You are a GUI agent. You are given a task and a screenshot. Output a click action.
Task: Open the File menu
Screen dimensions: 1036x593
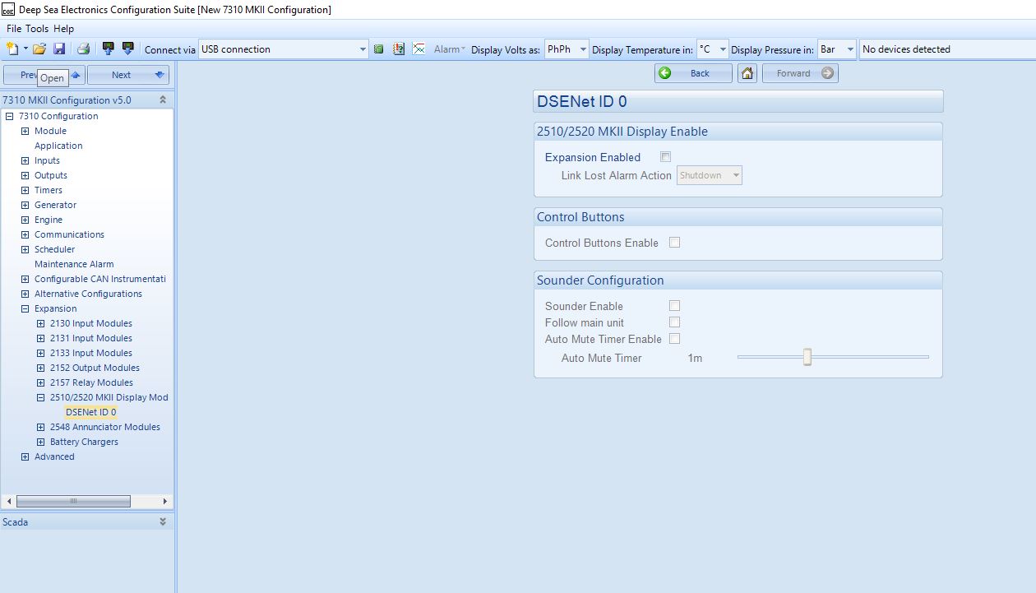[x=14, y=29]
